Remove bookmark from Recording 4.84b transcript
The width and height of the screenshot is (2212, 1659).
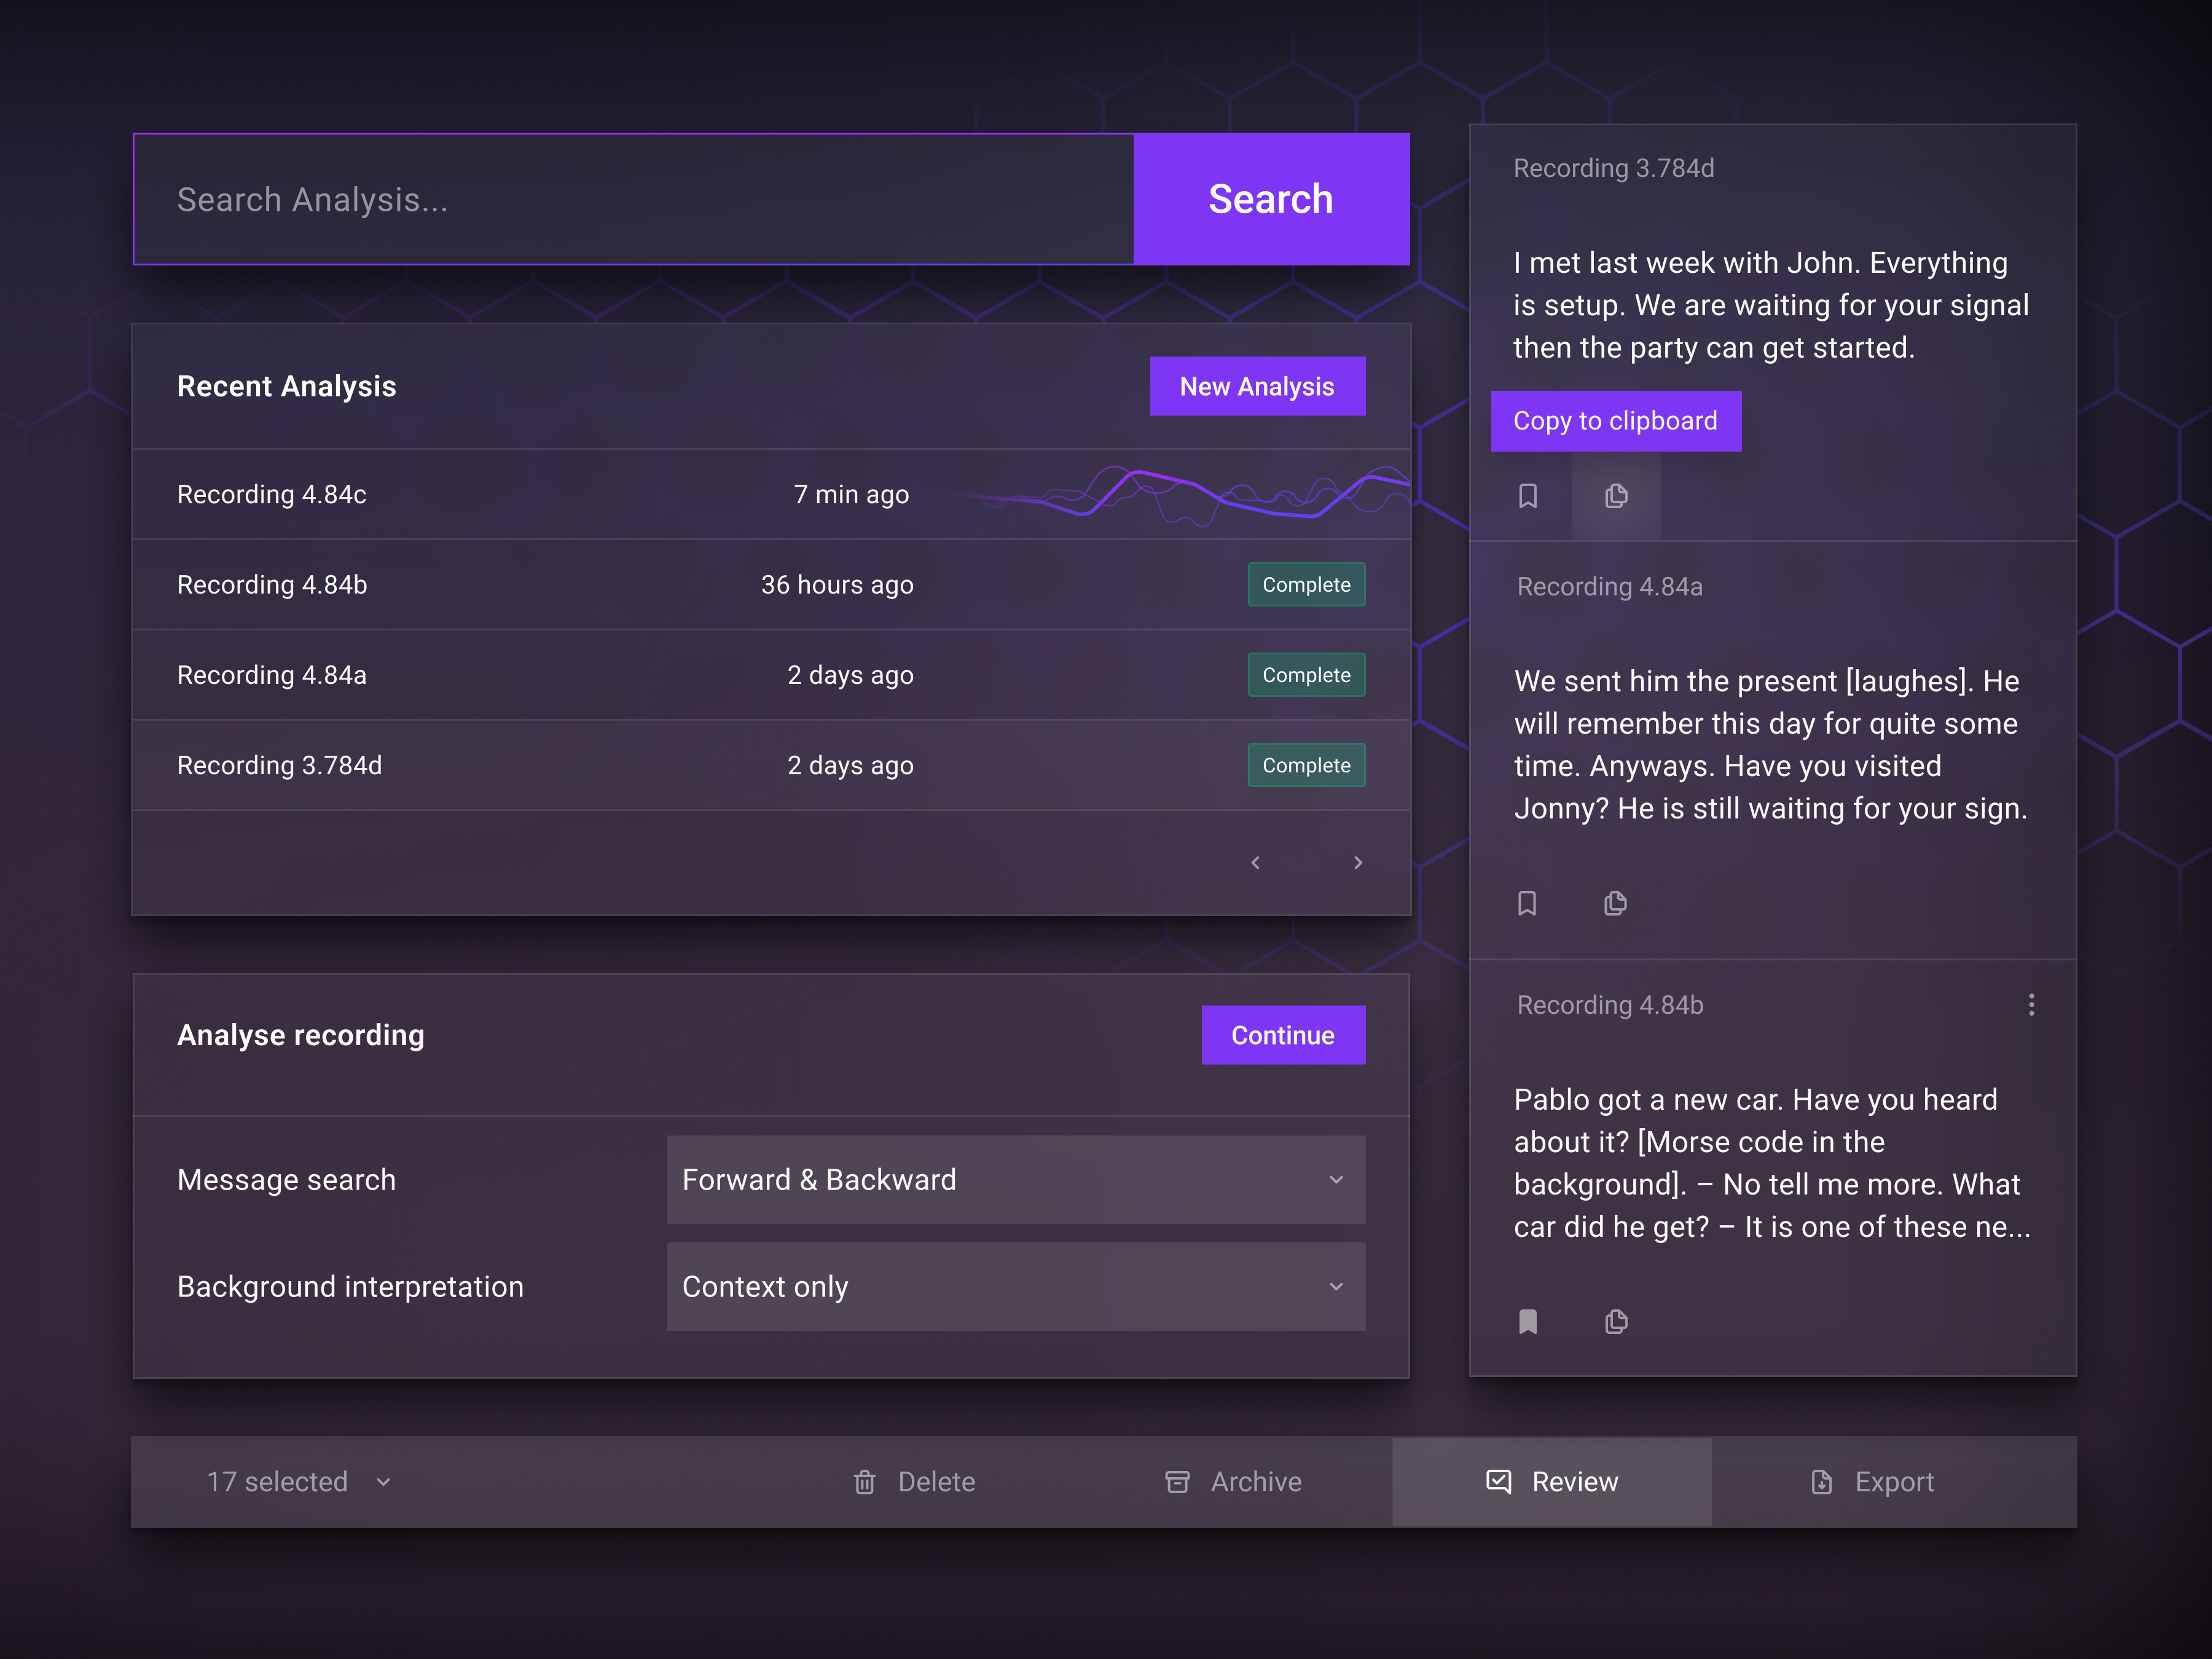(x=1527, y=1322)
